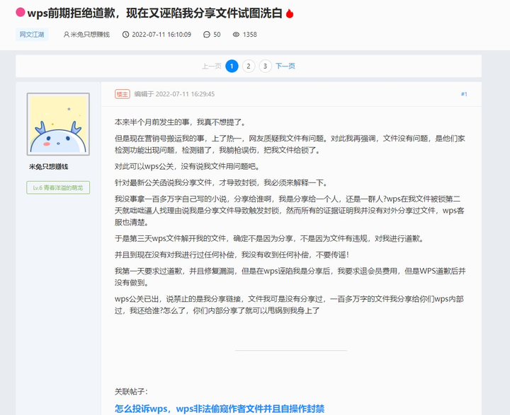Image resolution: width=510 pixels, height=415 pixels.
Task: Click paragraph starting 但是现在营销号搬运我的事
Action: (290, 144)
